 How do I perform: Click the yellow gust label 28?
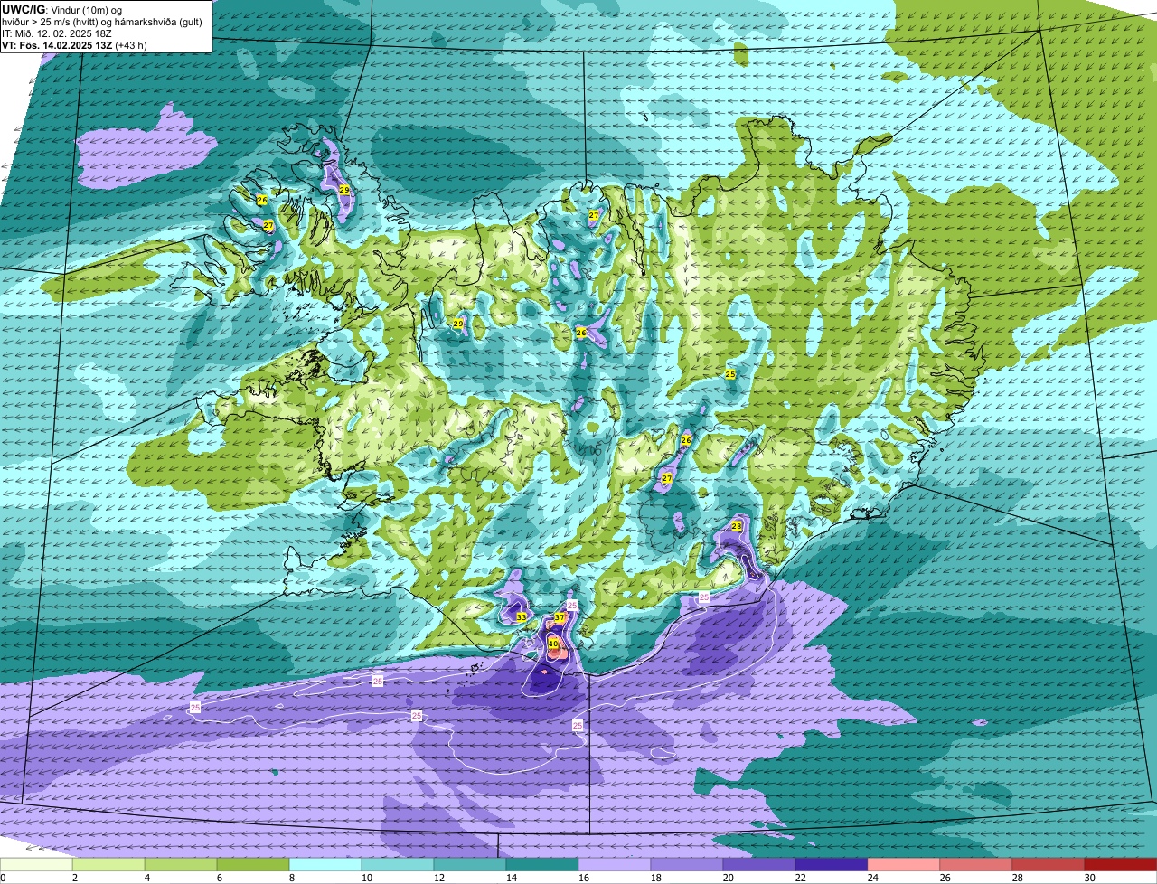click(737, 526)
